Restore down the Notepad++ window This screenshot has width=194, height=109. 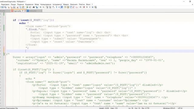190,2
